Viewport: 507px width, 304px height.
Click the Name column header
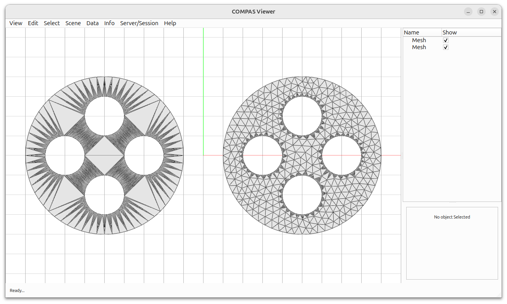coord(411,32)
